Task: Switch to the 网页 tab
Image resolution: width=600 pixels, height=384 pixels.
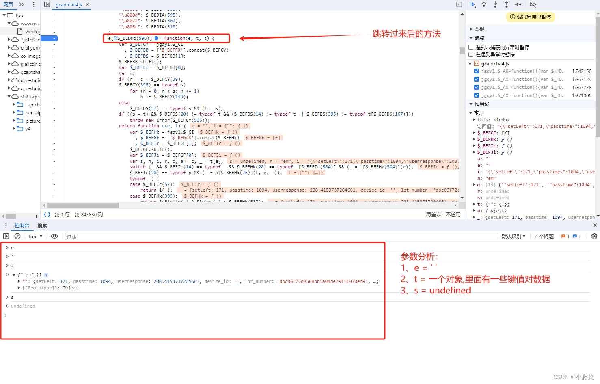Action: pyautogui.click(x=8, y=4)
